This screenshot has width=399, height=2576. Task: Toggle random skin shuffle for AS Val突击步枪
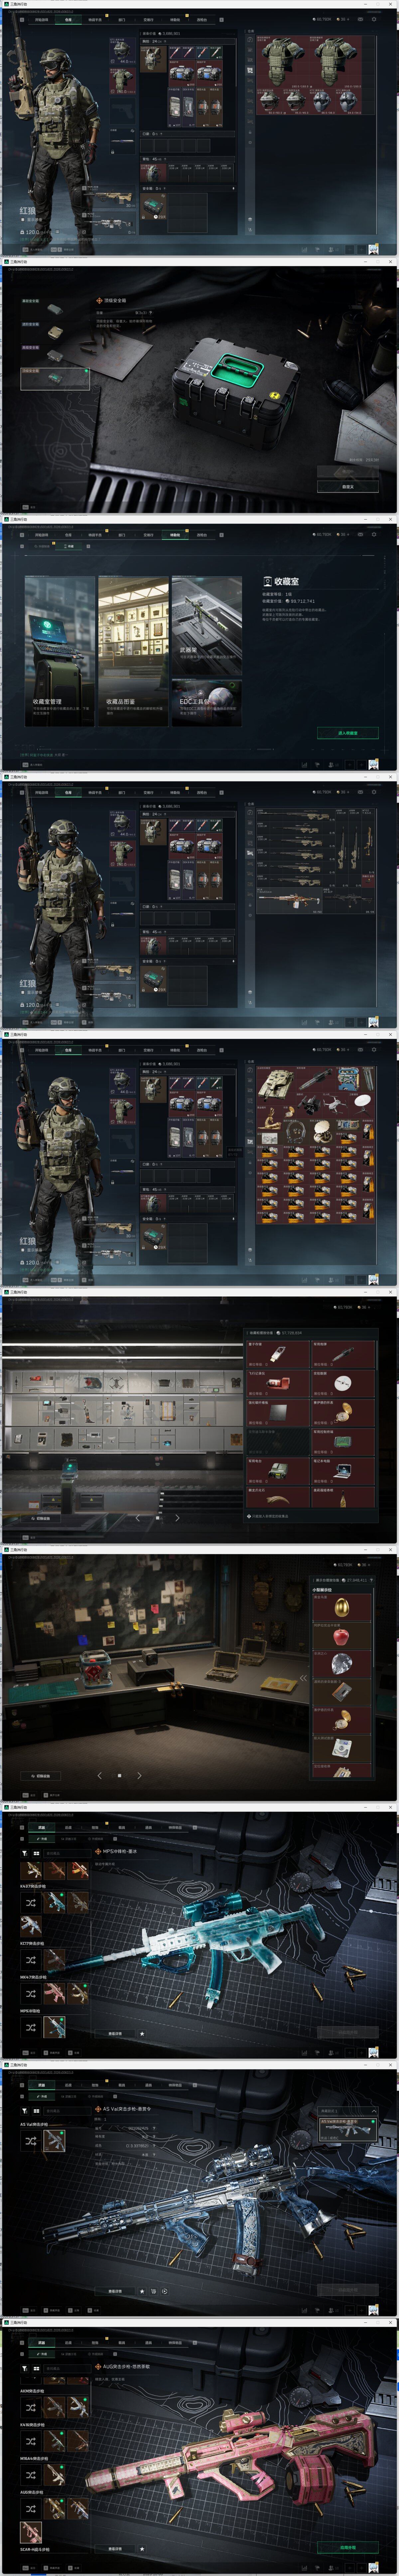31,2141
